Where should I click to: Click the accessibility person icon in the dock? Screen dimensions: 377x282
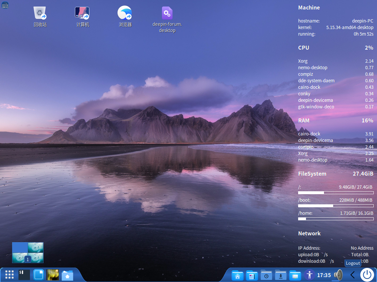click(309, 275)
